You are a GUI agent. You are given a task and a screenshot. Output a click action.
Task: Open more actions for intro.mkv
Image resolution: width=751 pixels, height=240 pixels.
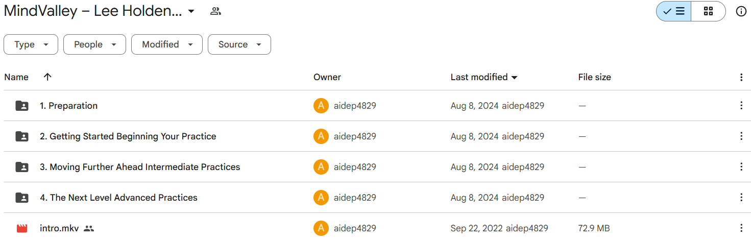741,228
